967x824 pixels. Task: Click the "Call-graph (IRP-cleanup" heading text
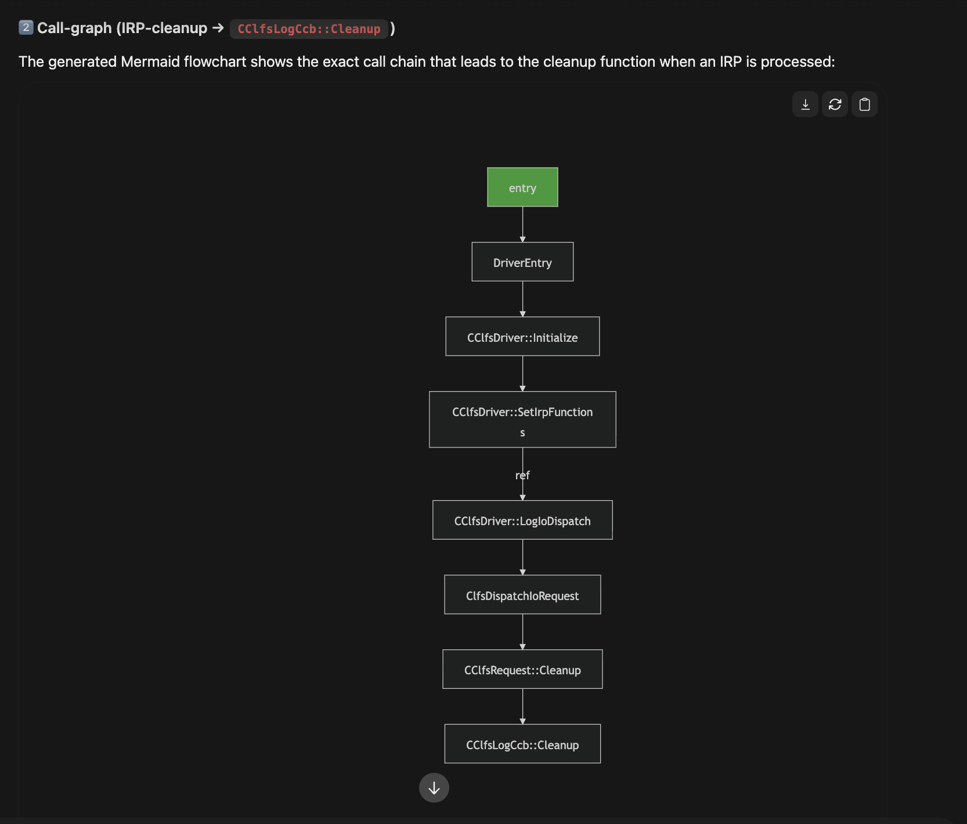coord(122,28)
